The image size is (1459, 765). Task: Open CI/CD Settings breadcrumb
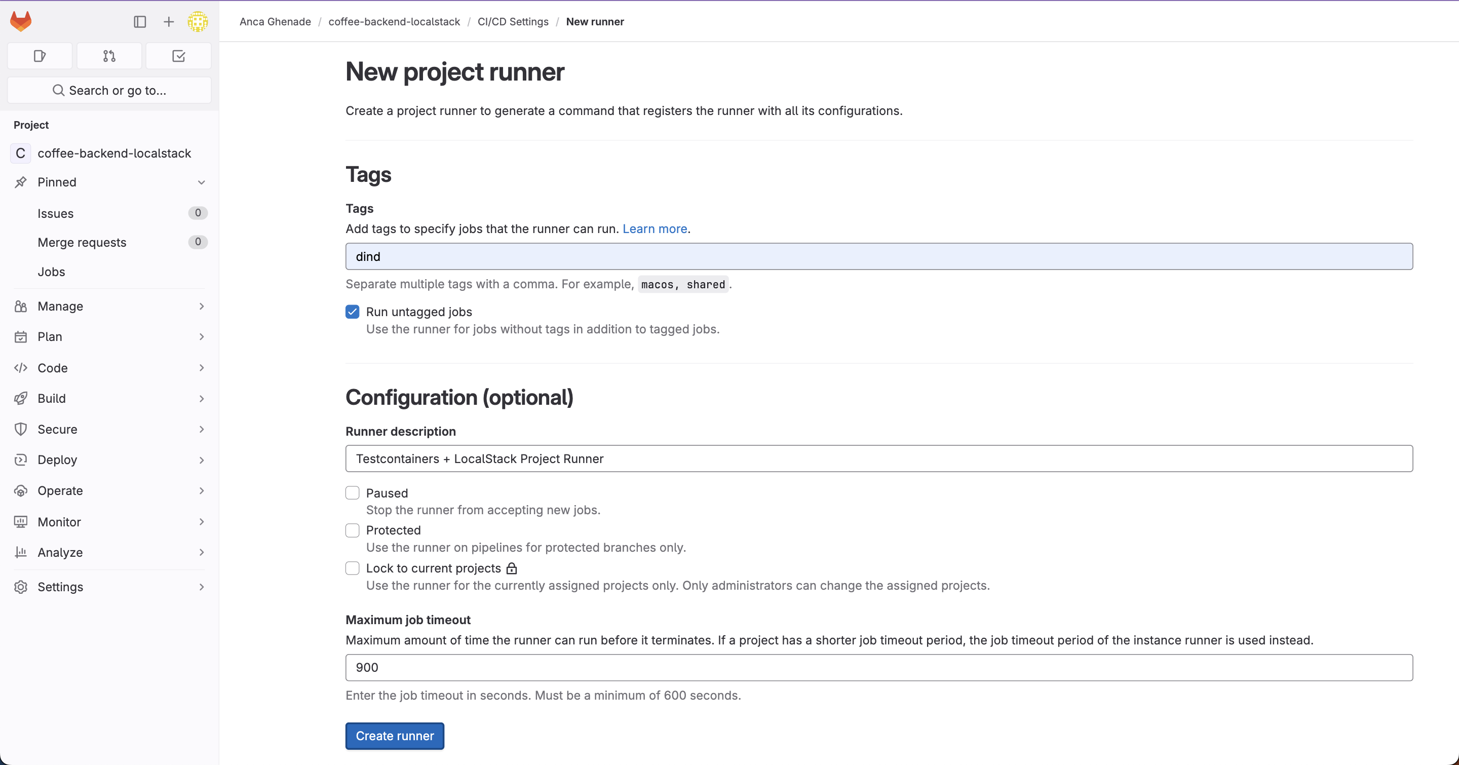(513, 21)
